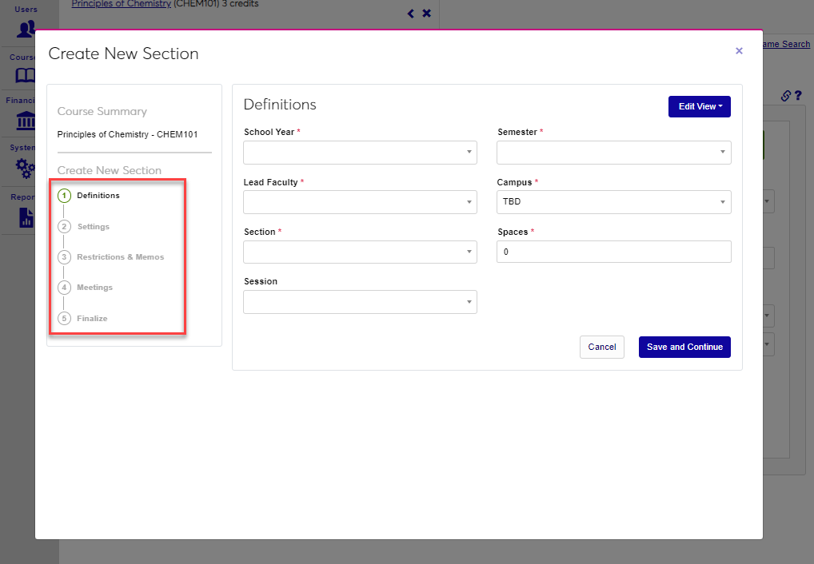Open the System gears icon
The image size is (814, 564).
pos(26,168)
